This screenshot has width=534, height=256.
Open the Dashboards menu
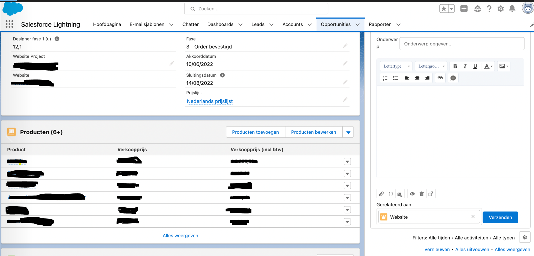[220, 24]
